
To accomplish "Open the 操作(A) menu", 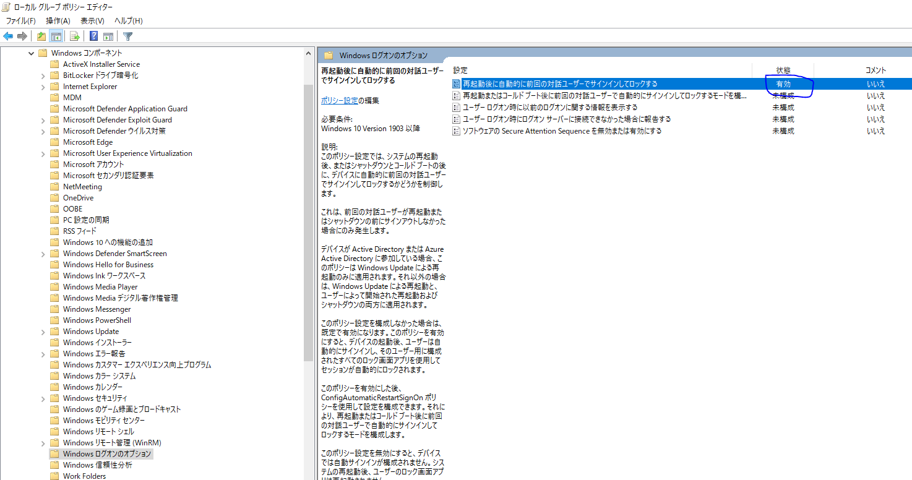I will (58, 20).
